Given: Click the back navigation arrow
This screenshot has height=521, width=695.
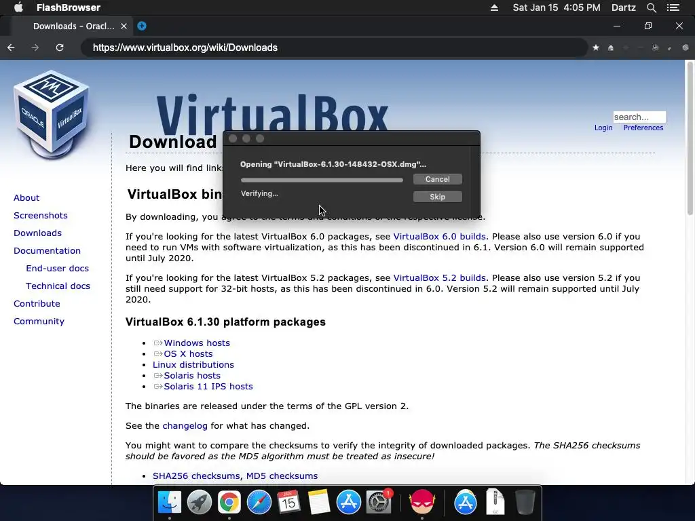Looking at the screenshot, I should pos(11,47).
